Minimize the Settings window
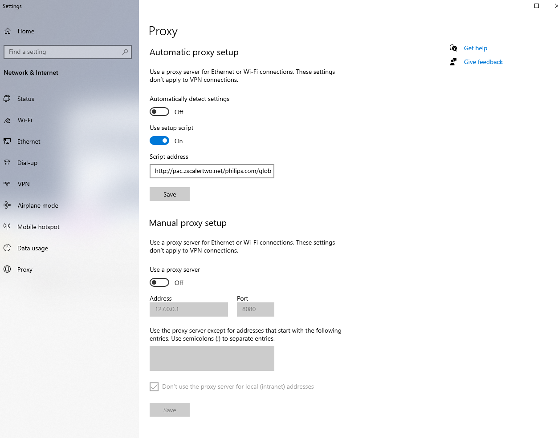 click(x=516, y=6)
